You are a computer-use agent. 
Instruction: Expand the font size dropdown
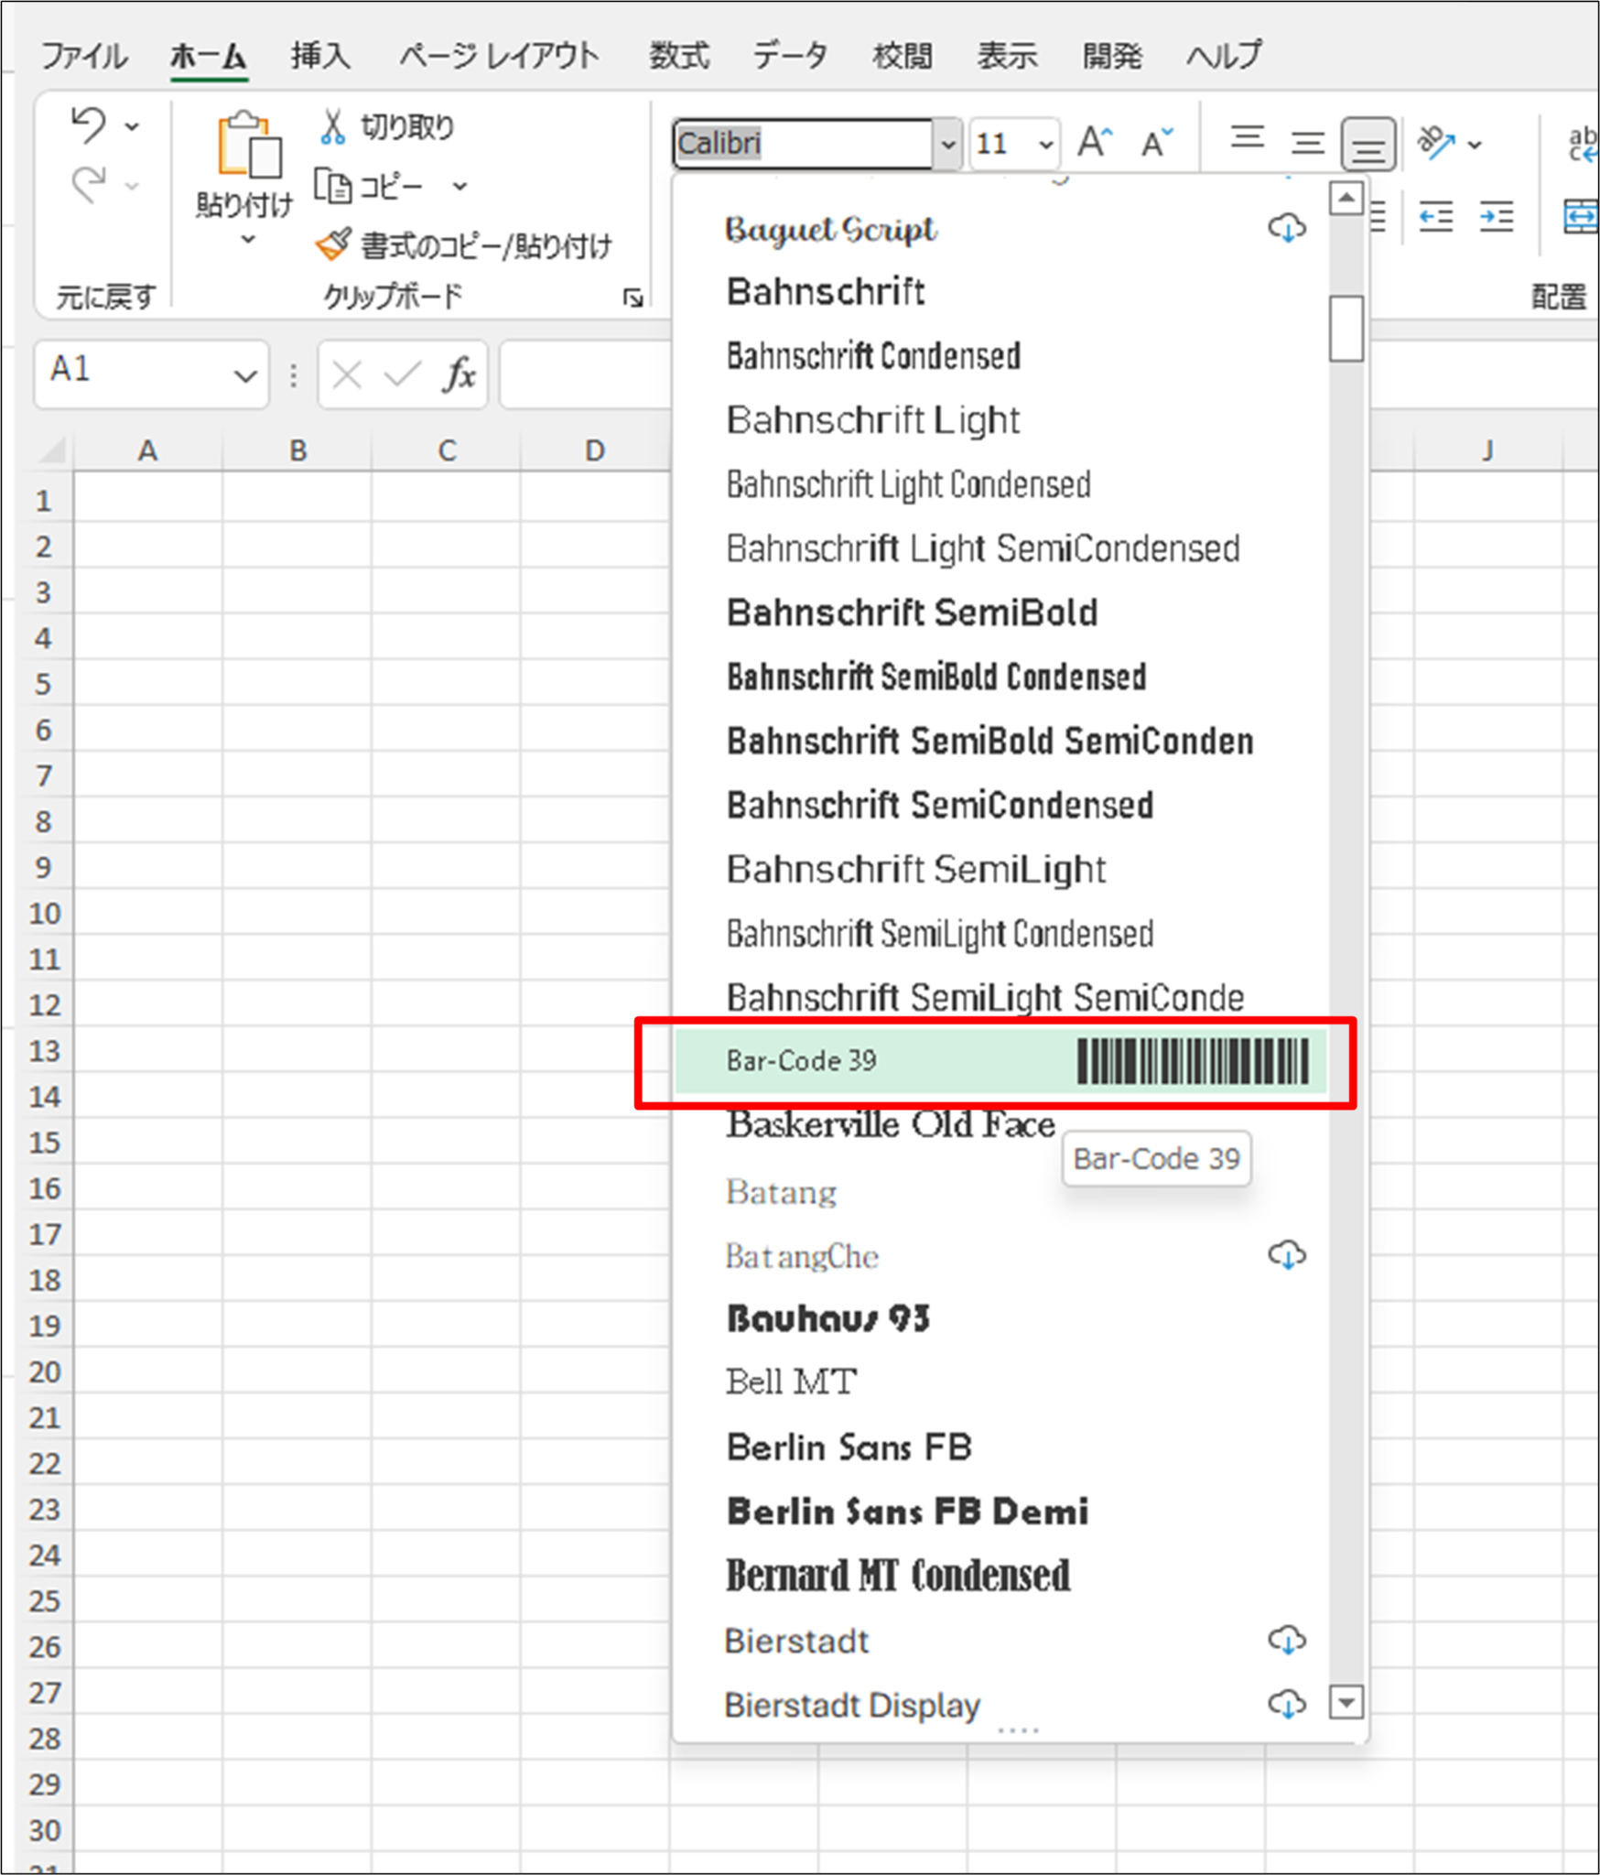pyautogui.click(x=1045, y=144)
